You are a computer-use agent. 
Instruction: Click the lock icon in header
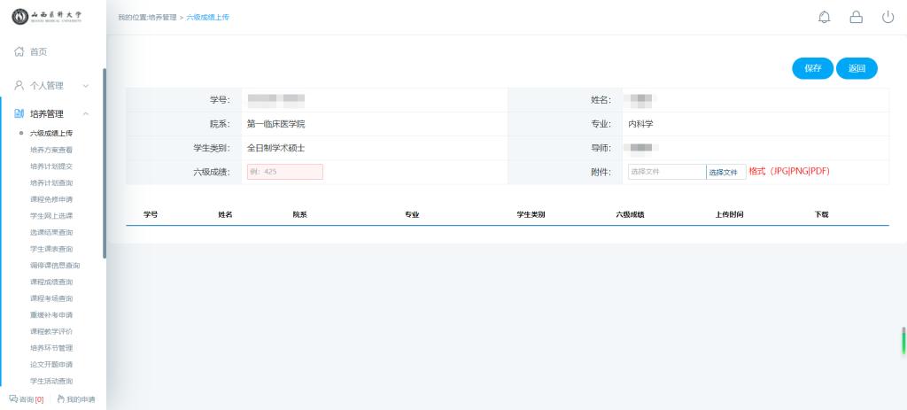point(856,17)
